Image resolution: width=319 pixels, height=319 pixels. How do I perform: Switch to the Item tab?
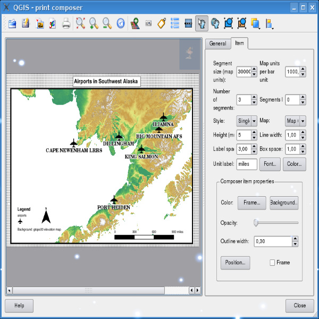tap(239, 43)
